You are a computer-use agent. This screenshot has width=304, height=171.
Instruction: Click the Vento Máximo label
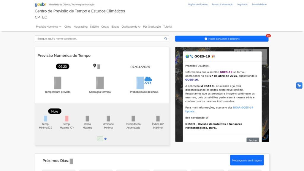click(88, 126)
